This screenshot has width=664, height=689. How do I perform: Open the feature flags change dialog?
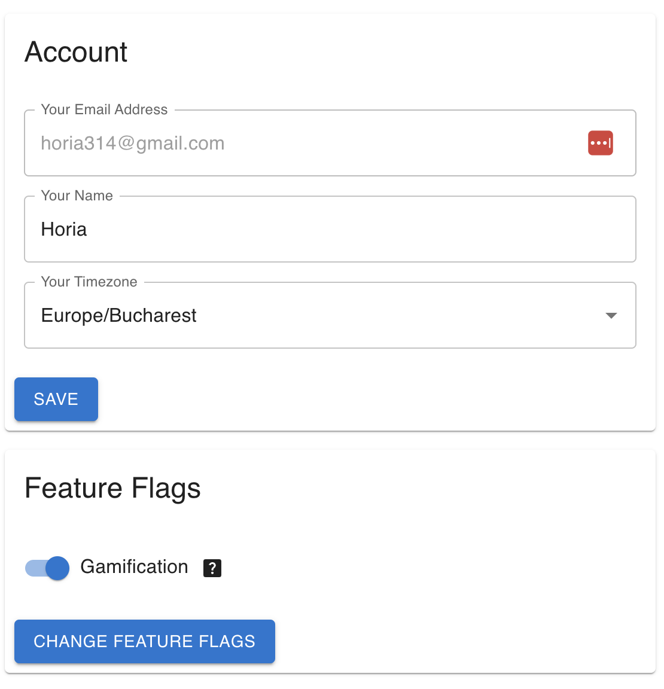coord(144,641)
